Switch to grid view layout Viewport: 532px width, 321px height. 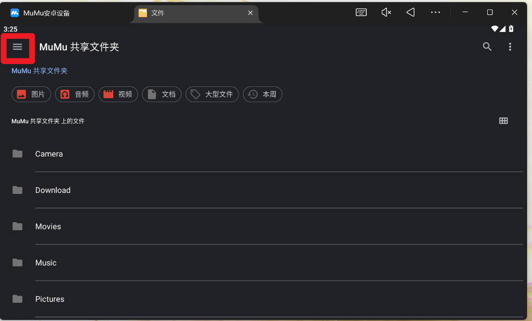point(503,120)
